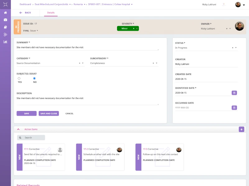Open the Category dropdown arrow
Viewport: 249px width, 186px height.
[83, 63]
